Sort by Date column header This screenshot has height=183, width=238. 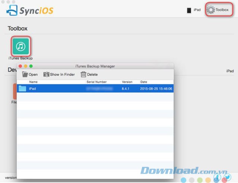click(x=144, y=82)
